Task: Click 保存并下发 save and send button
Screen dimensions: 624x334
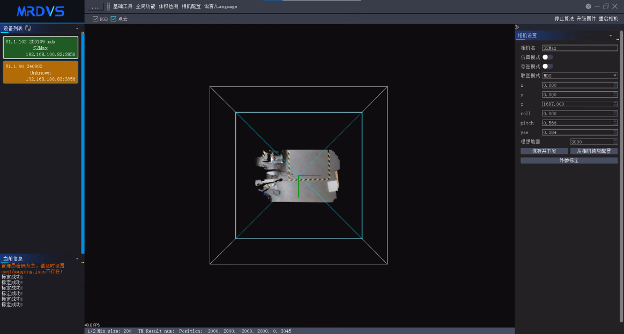Action: [x=544, y=151]
